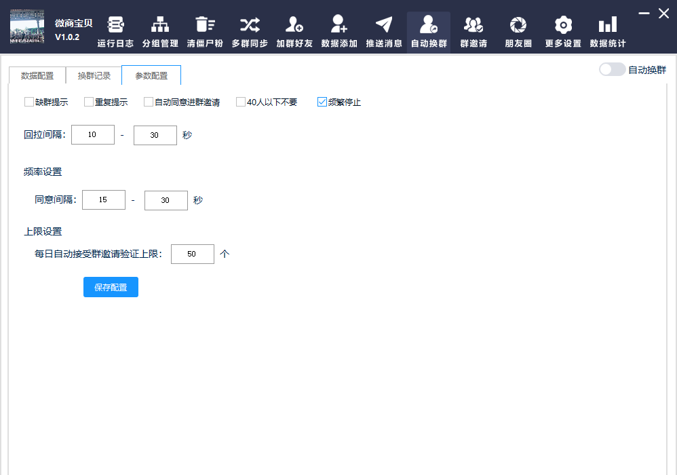Check the 自动同意进群邀请 option
Image resolution: width=677 pixels, height=475 pixels.
149,102
